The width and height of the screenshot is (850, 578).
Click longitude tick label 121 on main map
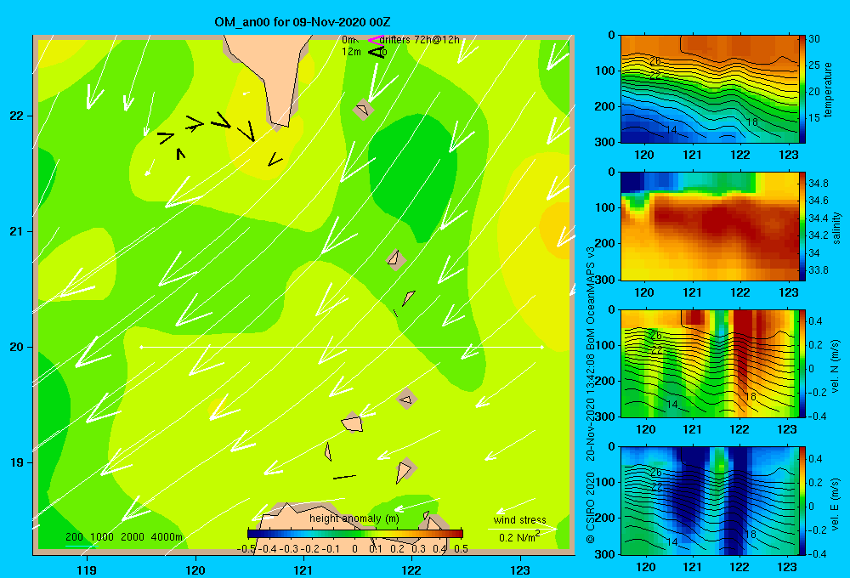303,569
